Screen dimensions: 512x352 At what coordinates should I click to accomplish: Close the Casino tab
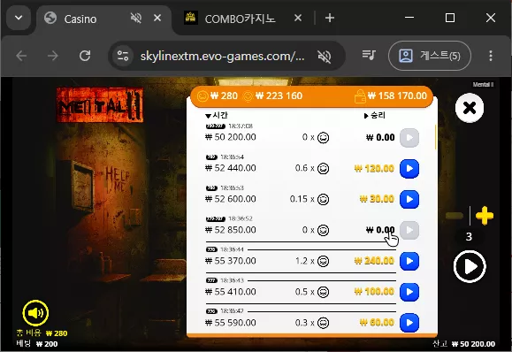click(x=157, y=18)
